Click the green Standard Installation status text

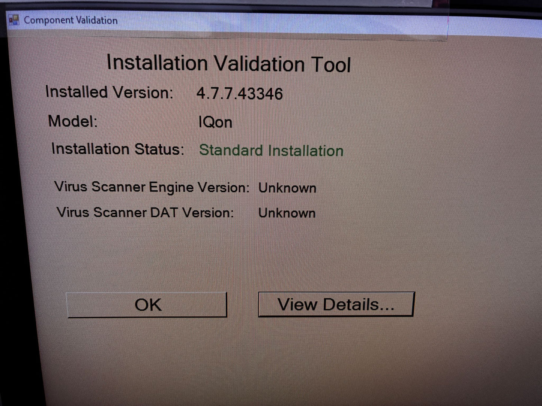click(x=271, y=151)
